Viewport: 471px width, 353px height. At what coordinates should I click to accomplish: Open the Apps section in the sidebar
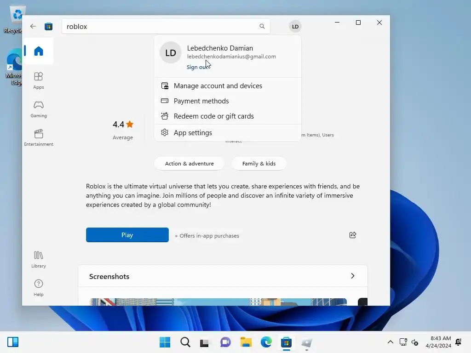click(39, 80)
